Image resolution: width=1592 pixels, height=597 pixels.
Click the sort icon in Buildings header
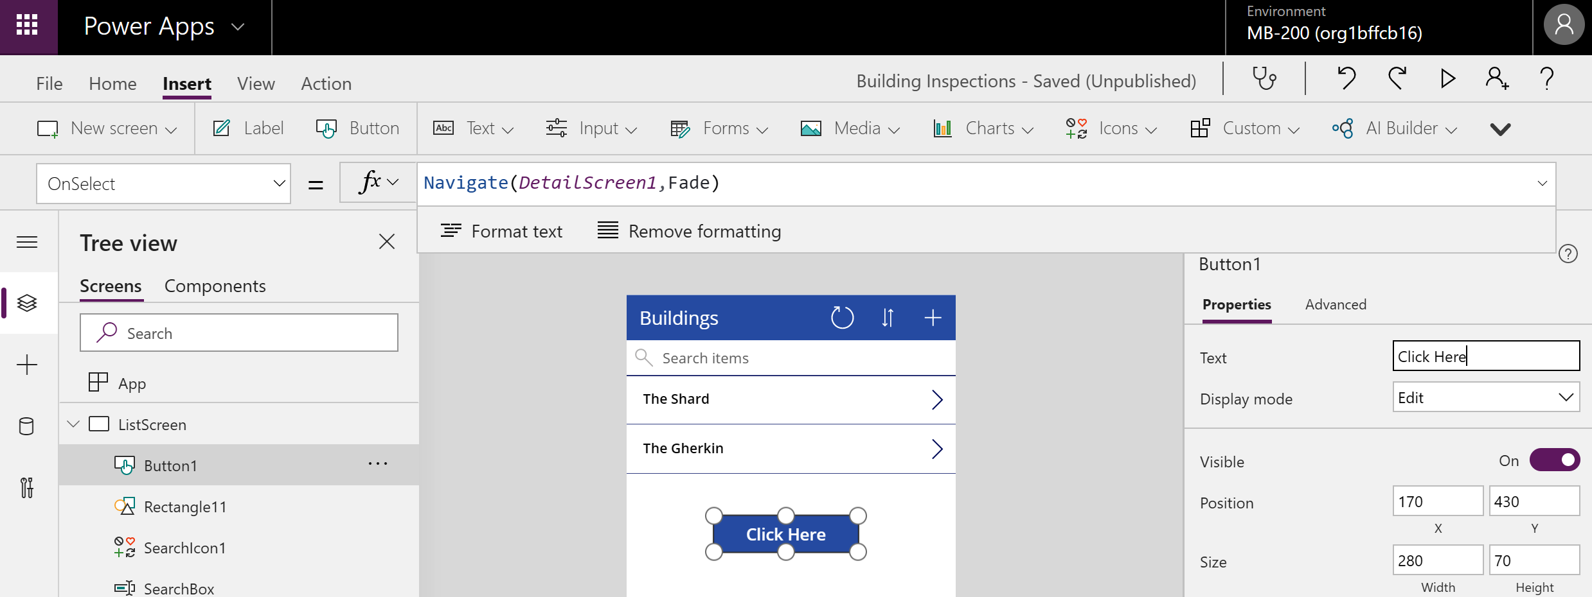click(x=888, y=318)
